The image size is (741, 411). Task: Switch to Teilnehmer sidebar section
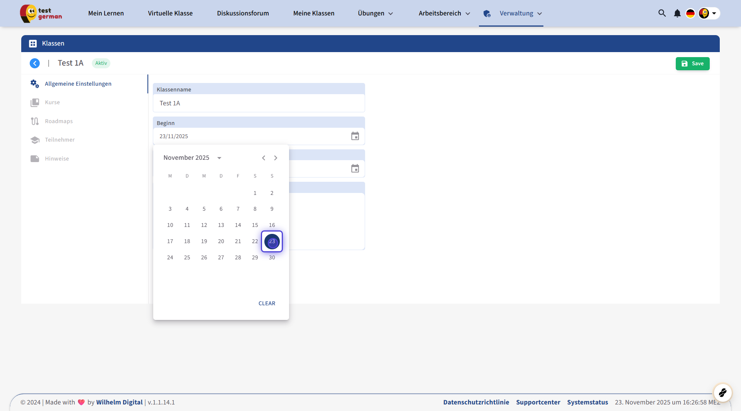coord(59,140)
